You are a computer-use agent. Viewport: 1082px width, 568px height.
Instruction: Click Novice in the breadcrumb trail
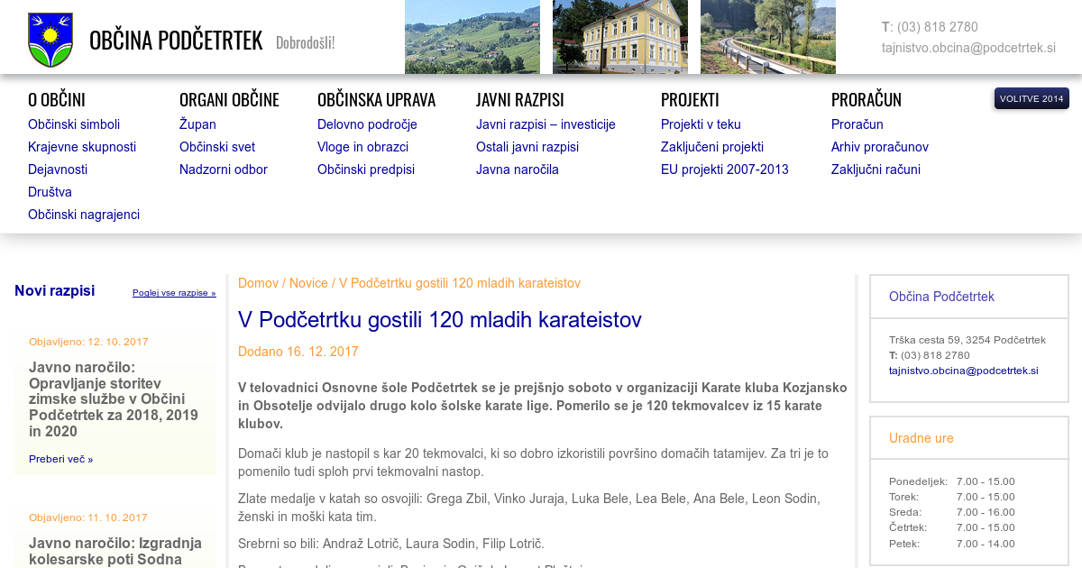[x=308, y=283]
